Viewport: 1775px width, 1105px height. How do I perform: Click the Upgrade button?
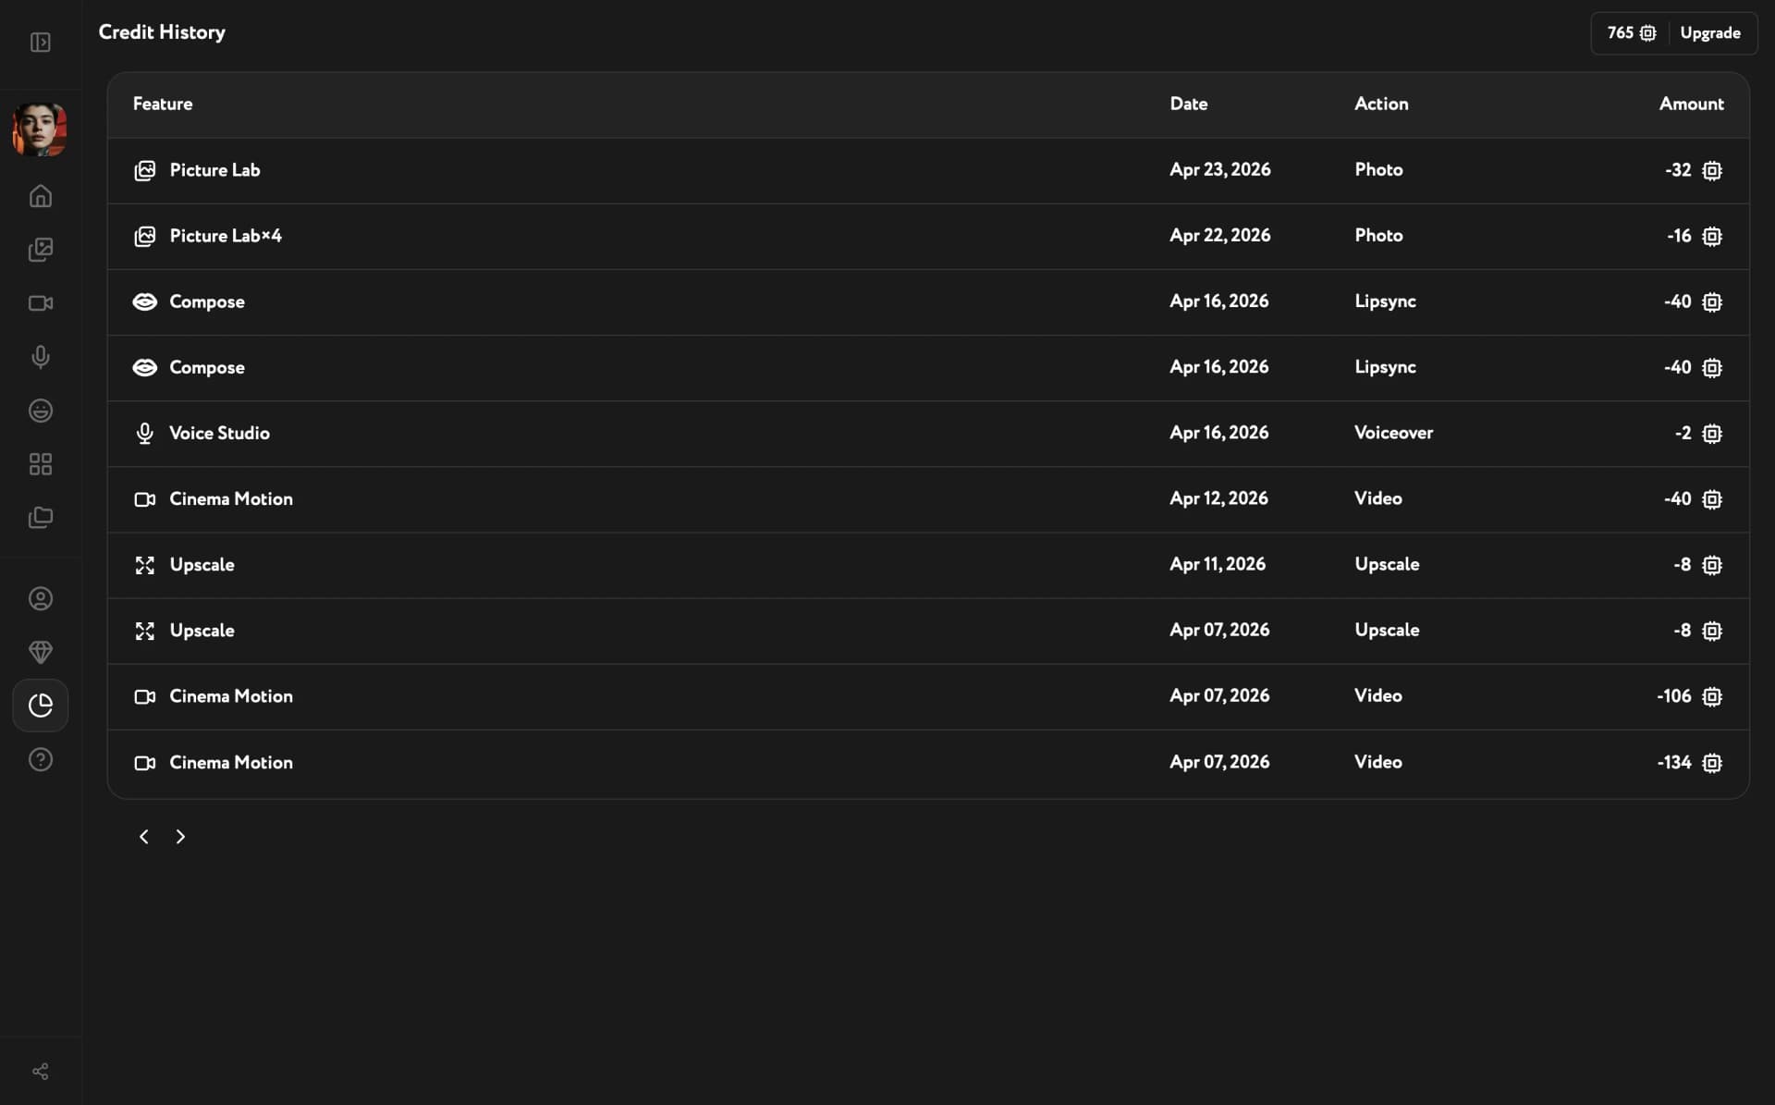[1709, 33]
